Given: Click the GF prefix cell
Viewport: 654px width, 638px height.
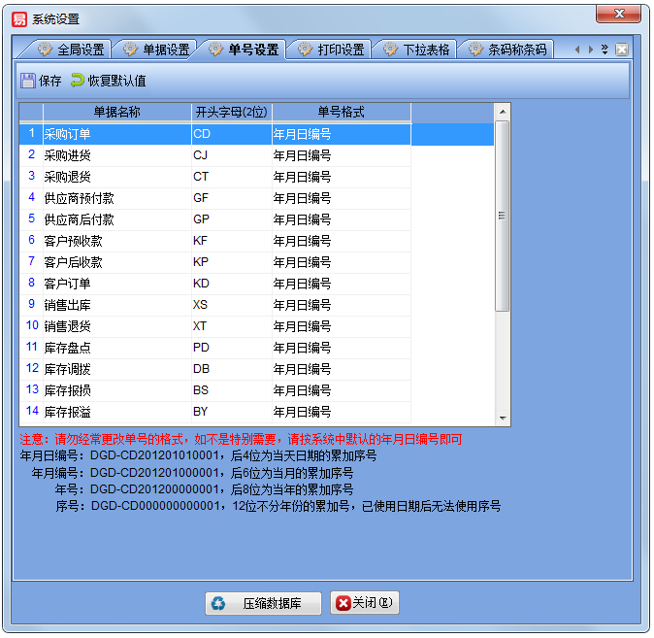Looking at the screenshot, I should (232, 198).
